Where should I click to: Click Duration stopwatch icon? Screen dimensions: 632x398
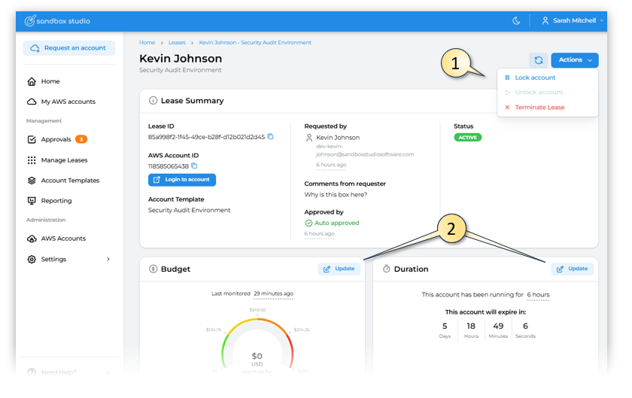click(x=386, y=269)
